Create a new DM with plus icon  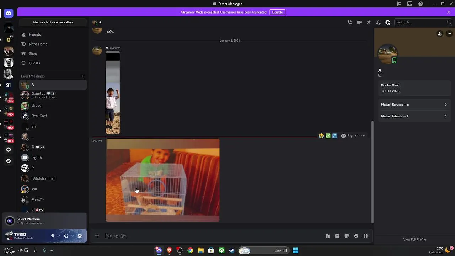pyautogui.click(x=83, y=76)
